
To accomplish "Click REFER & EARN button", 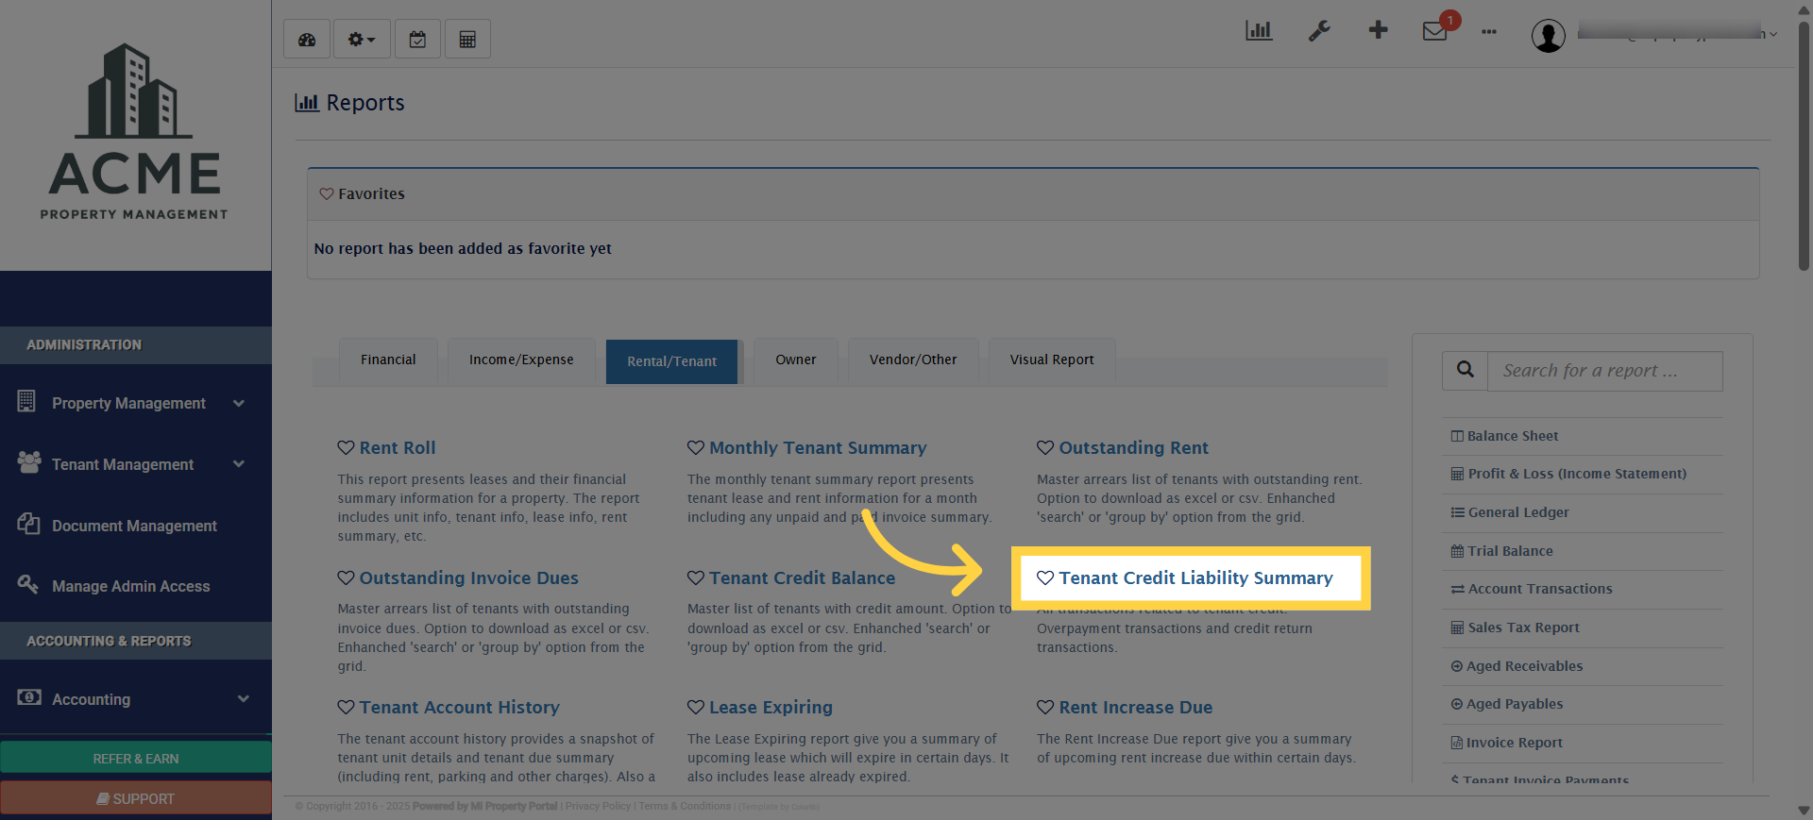I will tap(136, 759).
